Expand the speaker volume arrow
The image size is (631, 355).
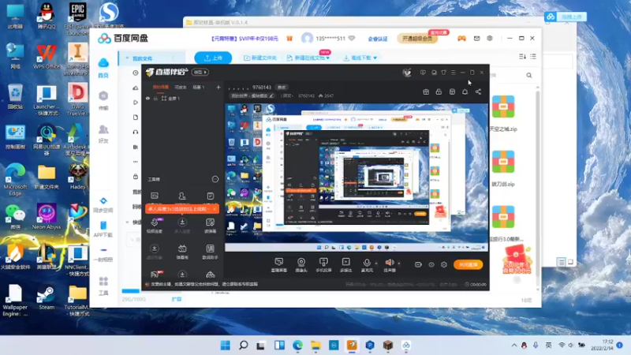point(399,263)
